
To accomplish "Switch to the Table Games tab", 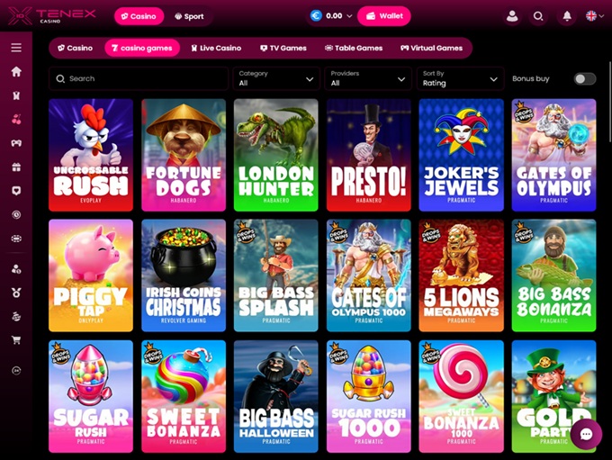I will tap(354, 48).
